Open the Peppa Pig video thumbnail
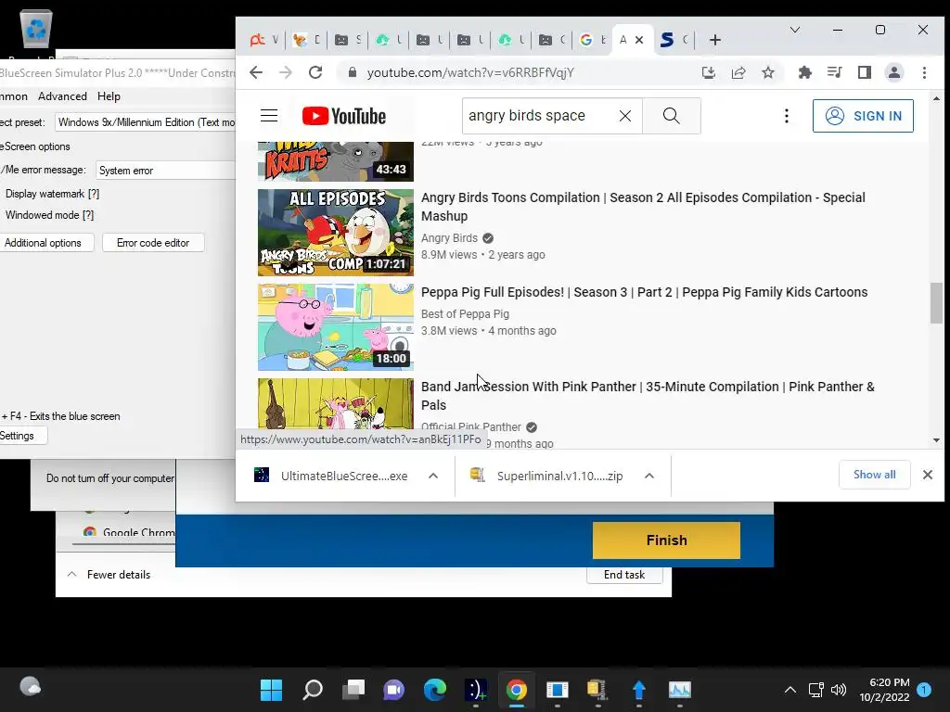Viewport: 950px width, 712px height. point(336,327)
